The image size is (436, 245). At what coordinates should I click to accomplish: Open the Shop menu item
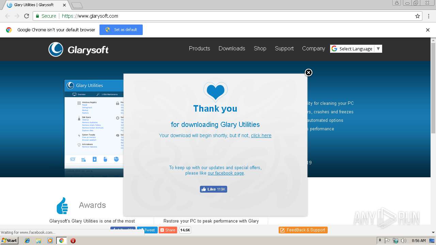tap(260, 48)
